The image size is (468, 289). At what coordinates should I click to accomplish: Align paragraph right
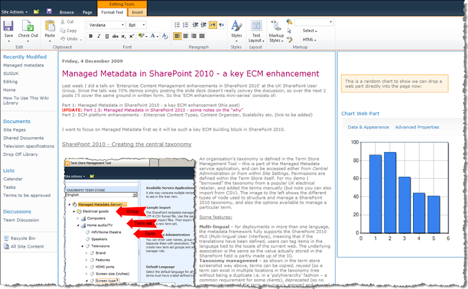[194, 36]
